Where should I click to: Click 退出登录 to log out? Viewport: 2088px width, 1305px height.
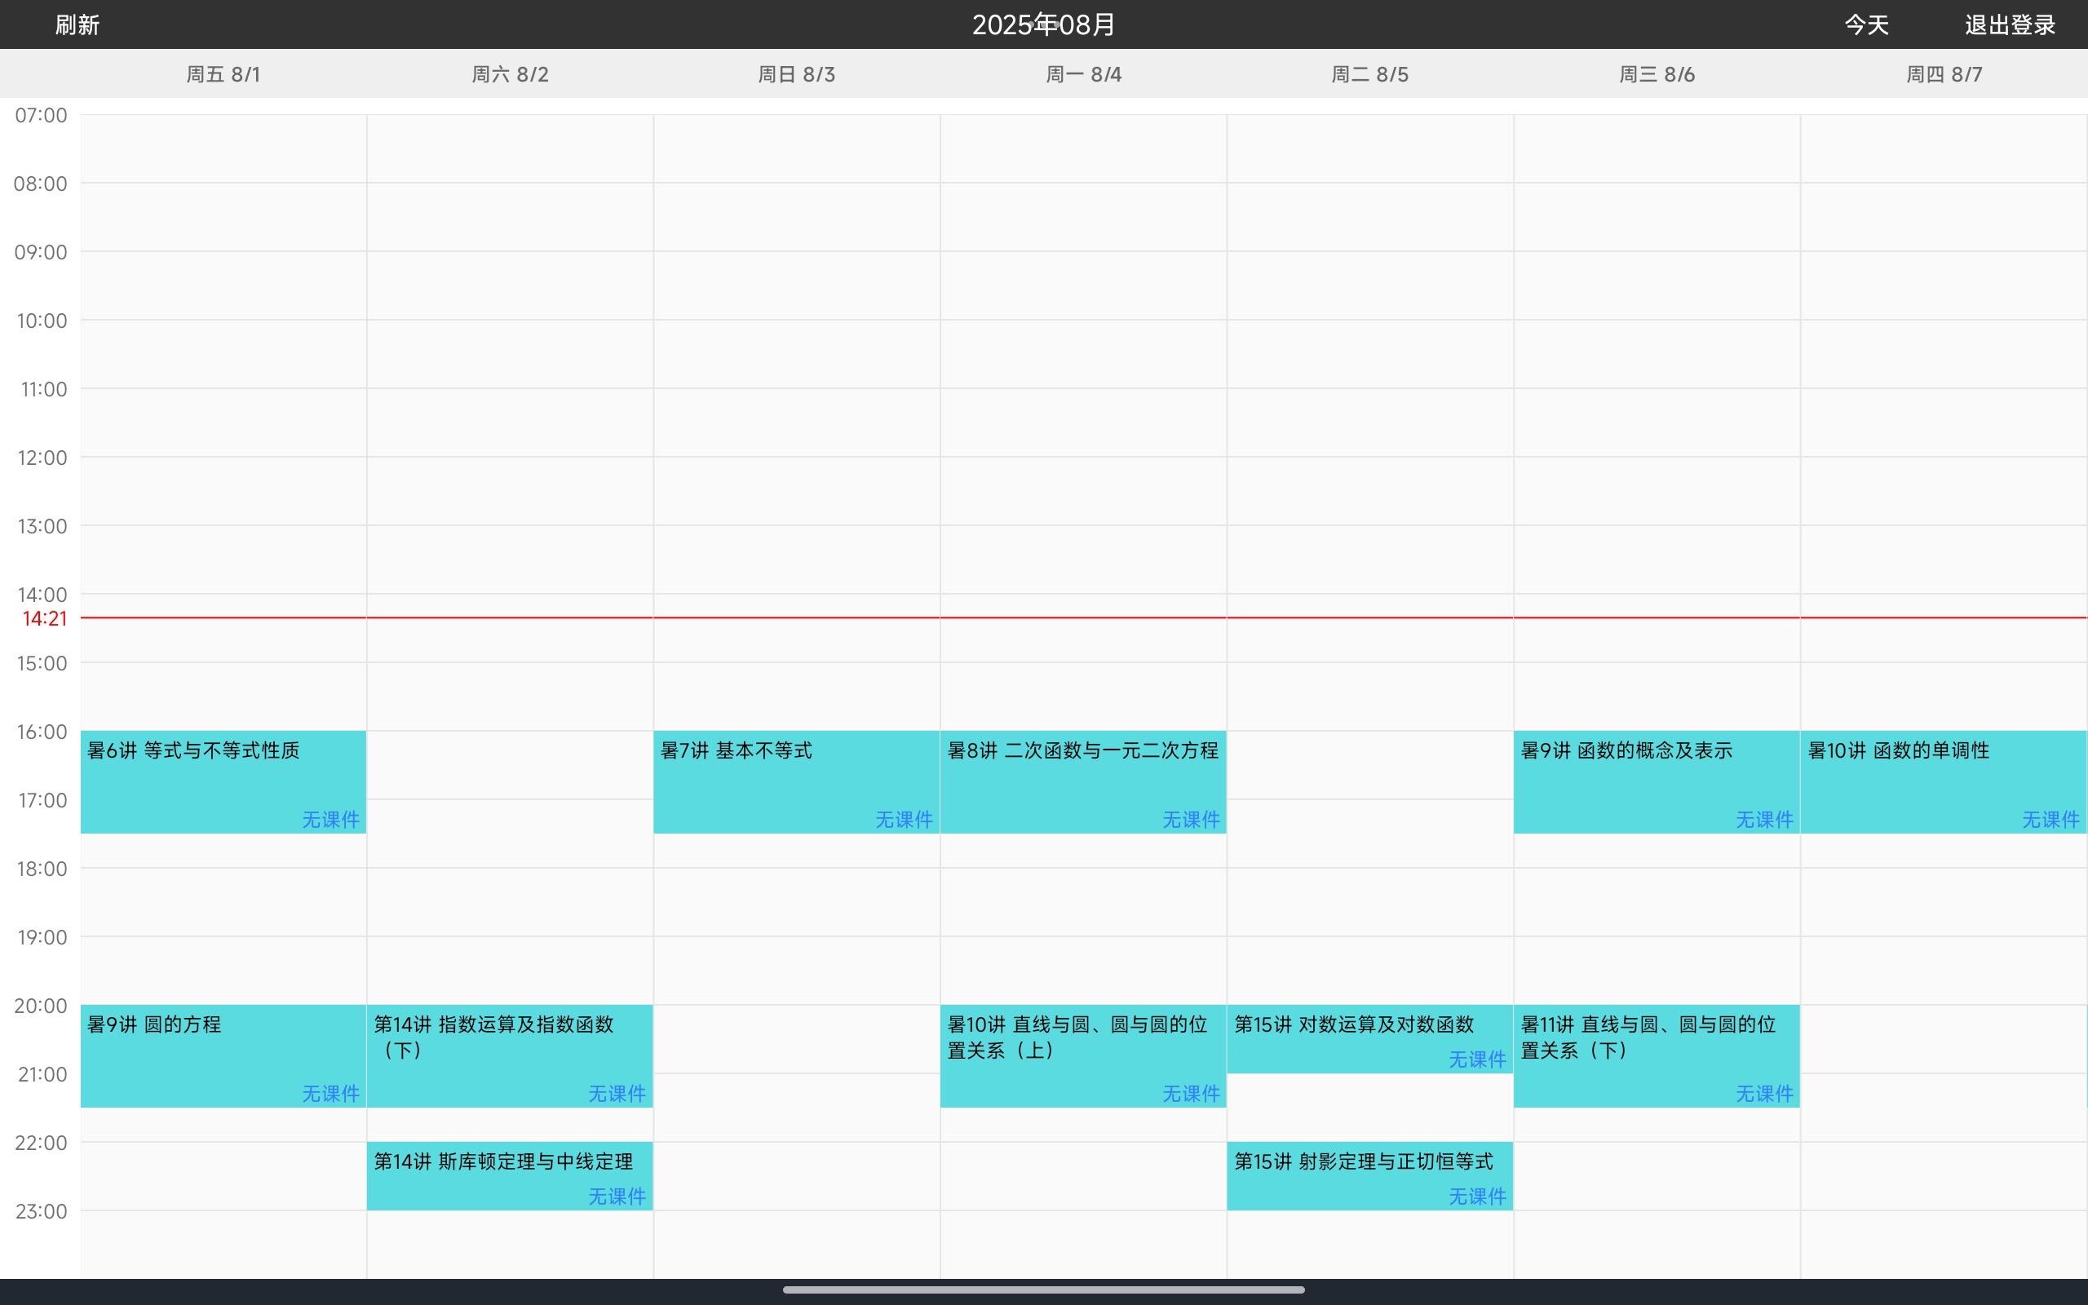2010,25
